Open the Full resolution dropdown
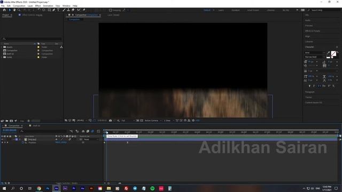This screenshot has width=342, height=192. 128,121
